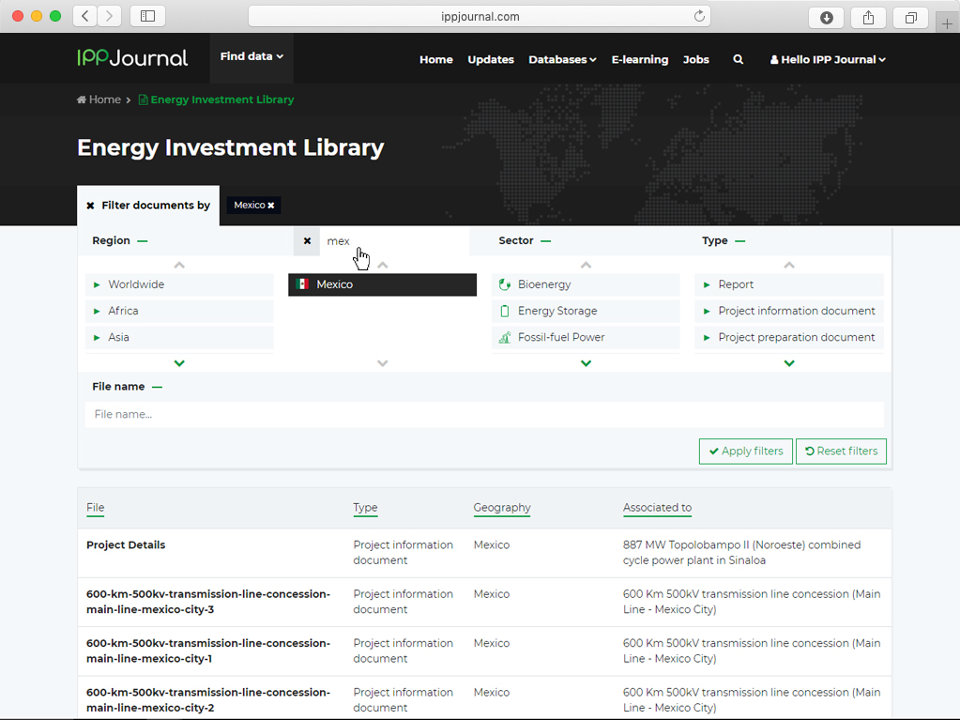Open the Databases dropdown menu
The image size is (960, 720).
point(562,59)
